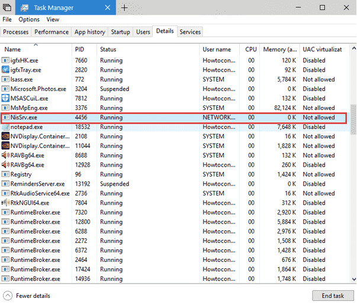The width and height of the screenshot is (357, 305).
Task: Sort by the Status column header
Action: point(148,49)
